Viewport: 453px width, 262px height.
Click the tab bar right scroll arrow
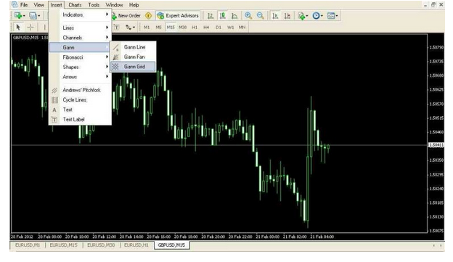point(441,245)
